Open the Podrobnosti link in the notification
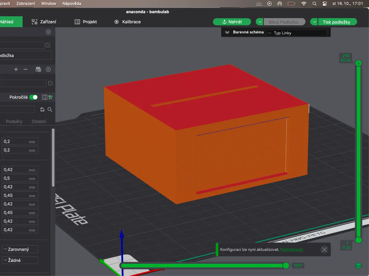This screenshot has height=276, width=369. [292, 249]
